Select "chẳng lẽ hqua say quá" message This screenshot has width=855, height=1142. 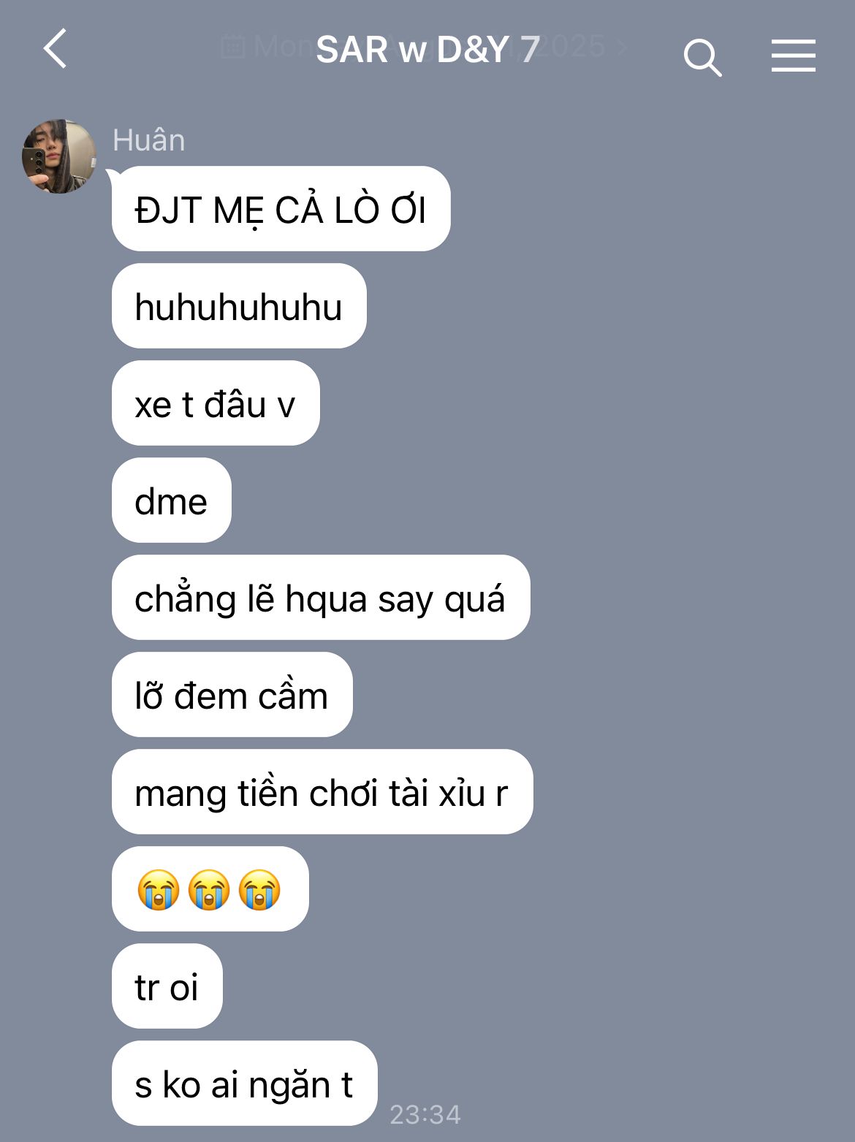[x=321, y=598]
